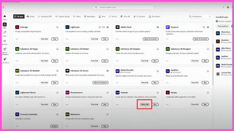Open Stock & Marketplace in sidebar
The image size is (234, 131).
tap(5, 51)
